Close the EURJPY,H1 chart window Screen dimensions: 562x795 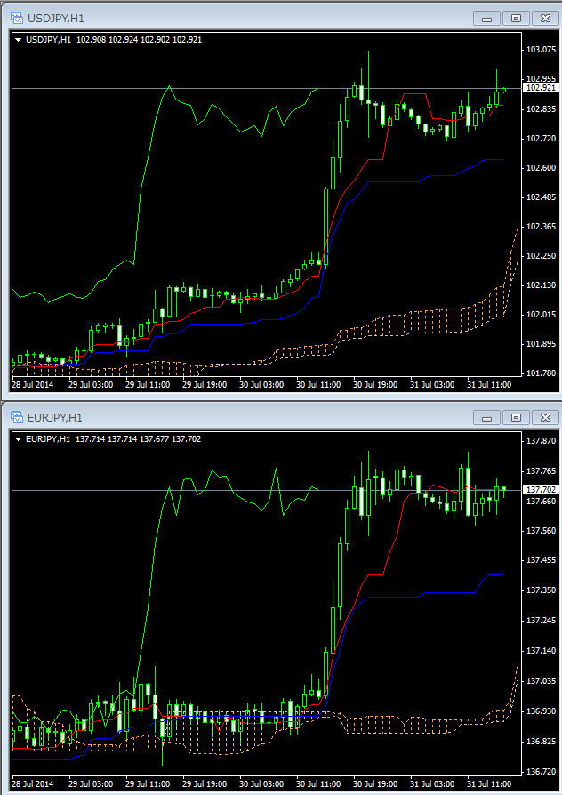click(x=545, y=417)
